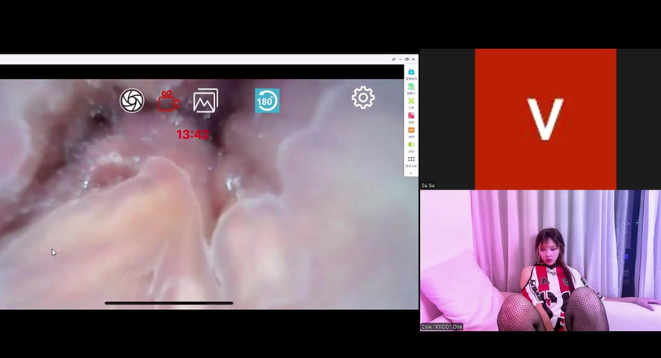Enter fullscreen using the green arrows icon
The image size is (661, 358).
coord(411,102)
